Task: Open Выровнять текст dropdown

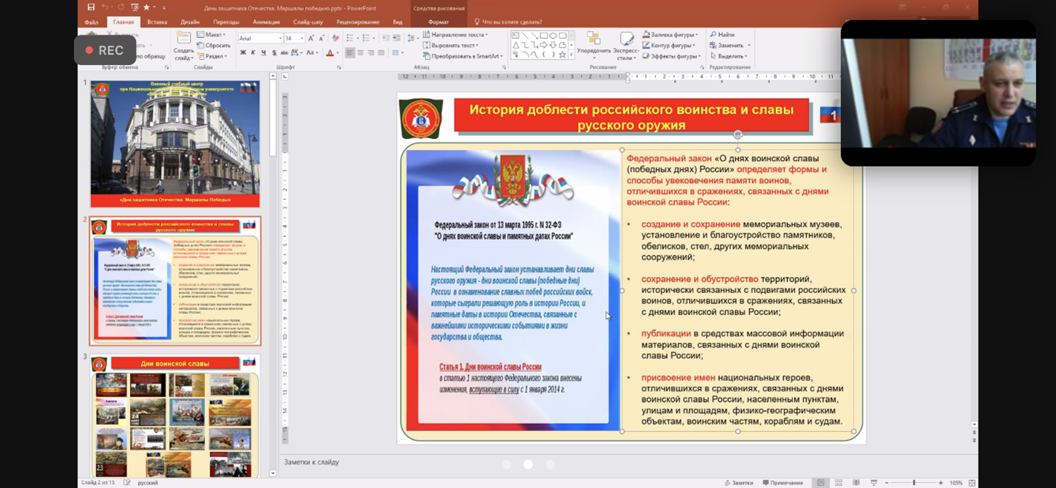Action: 450,45
